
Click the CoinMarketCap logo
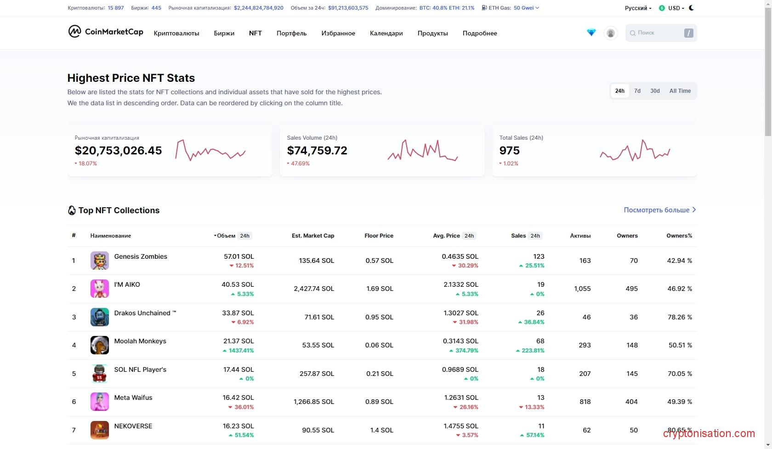[106, 32]
